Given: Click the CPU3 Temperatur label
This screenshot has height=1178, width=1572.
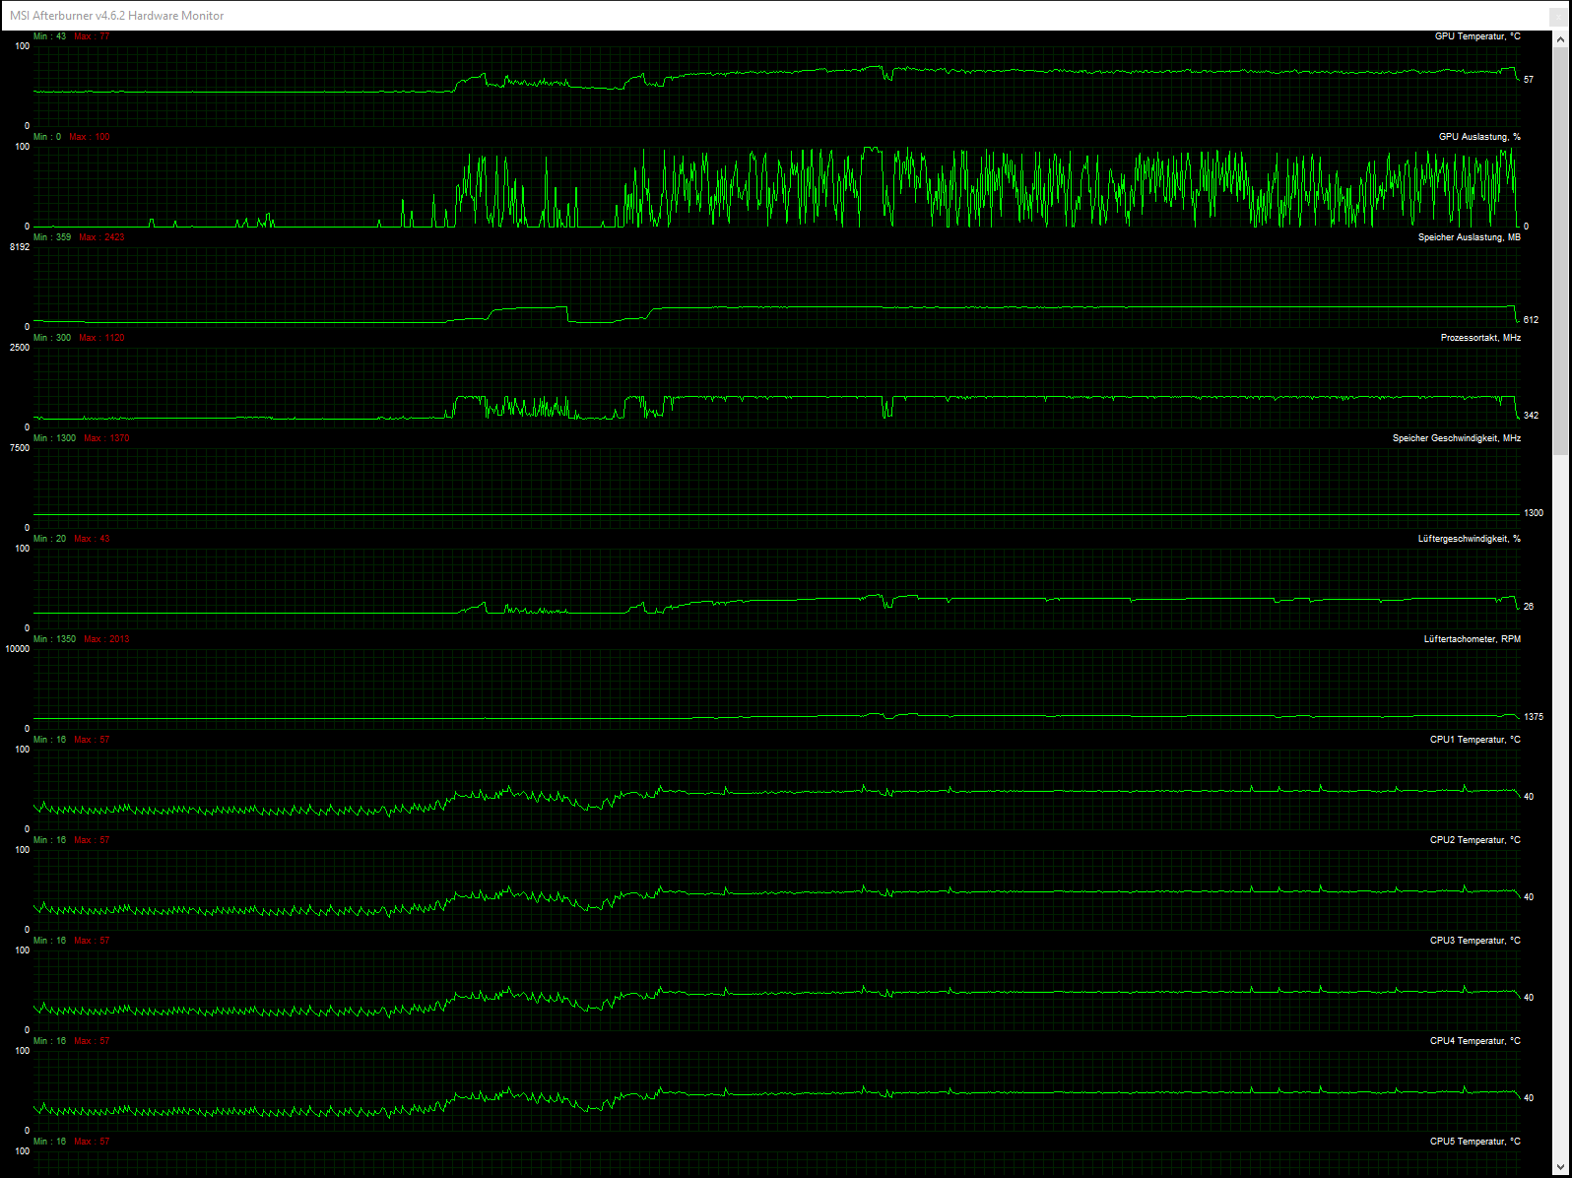Looking at the screenshot, I should pyautogui.click(x=1474, y=941).
